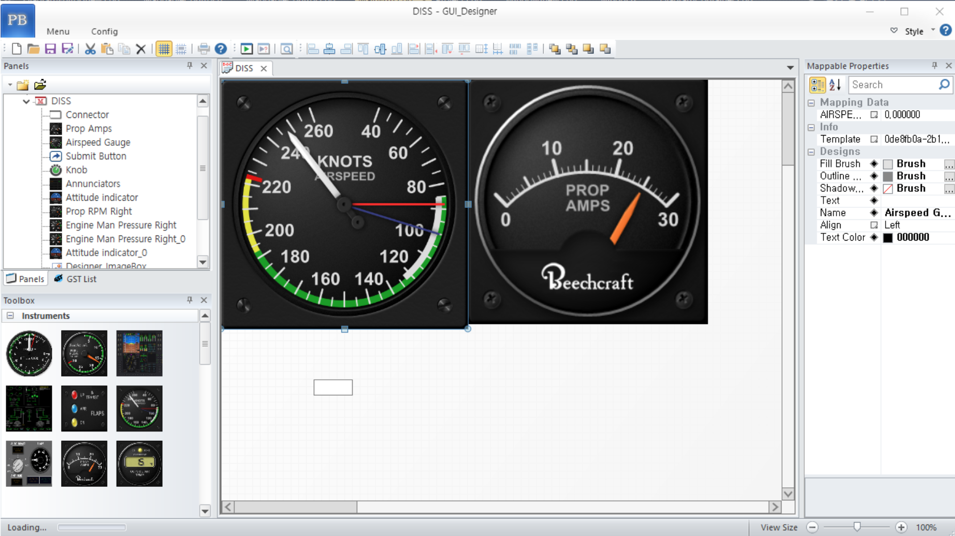The height and width of the screenshot is (536, 955).
Task: Close the Toolbox pane
Action: 204,300
